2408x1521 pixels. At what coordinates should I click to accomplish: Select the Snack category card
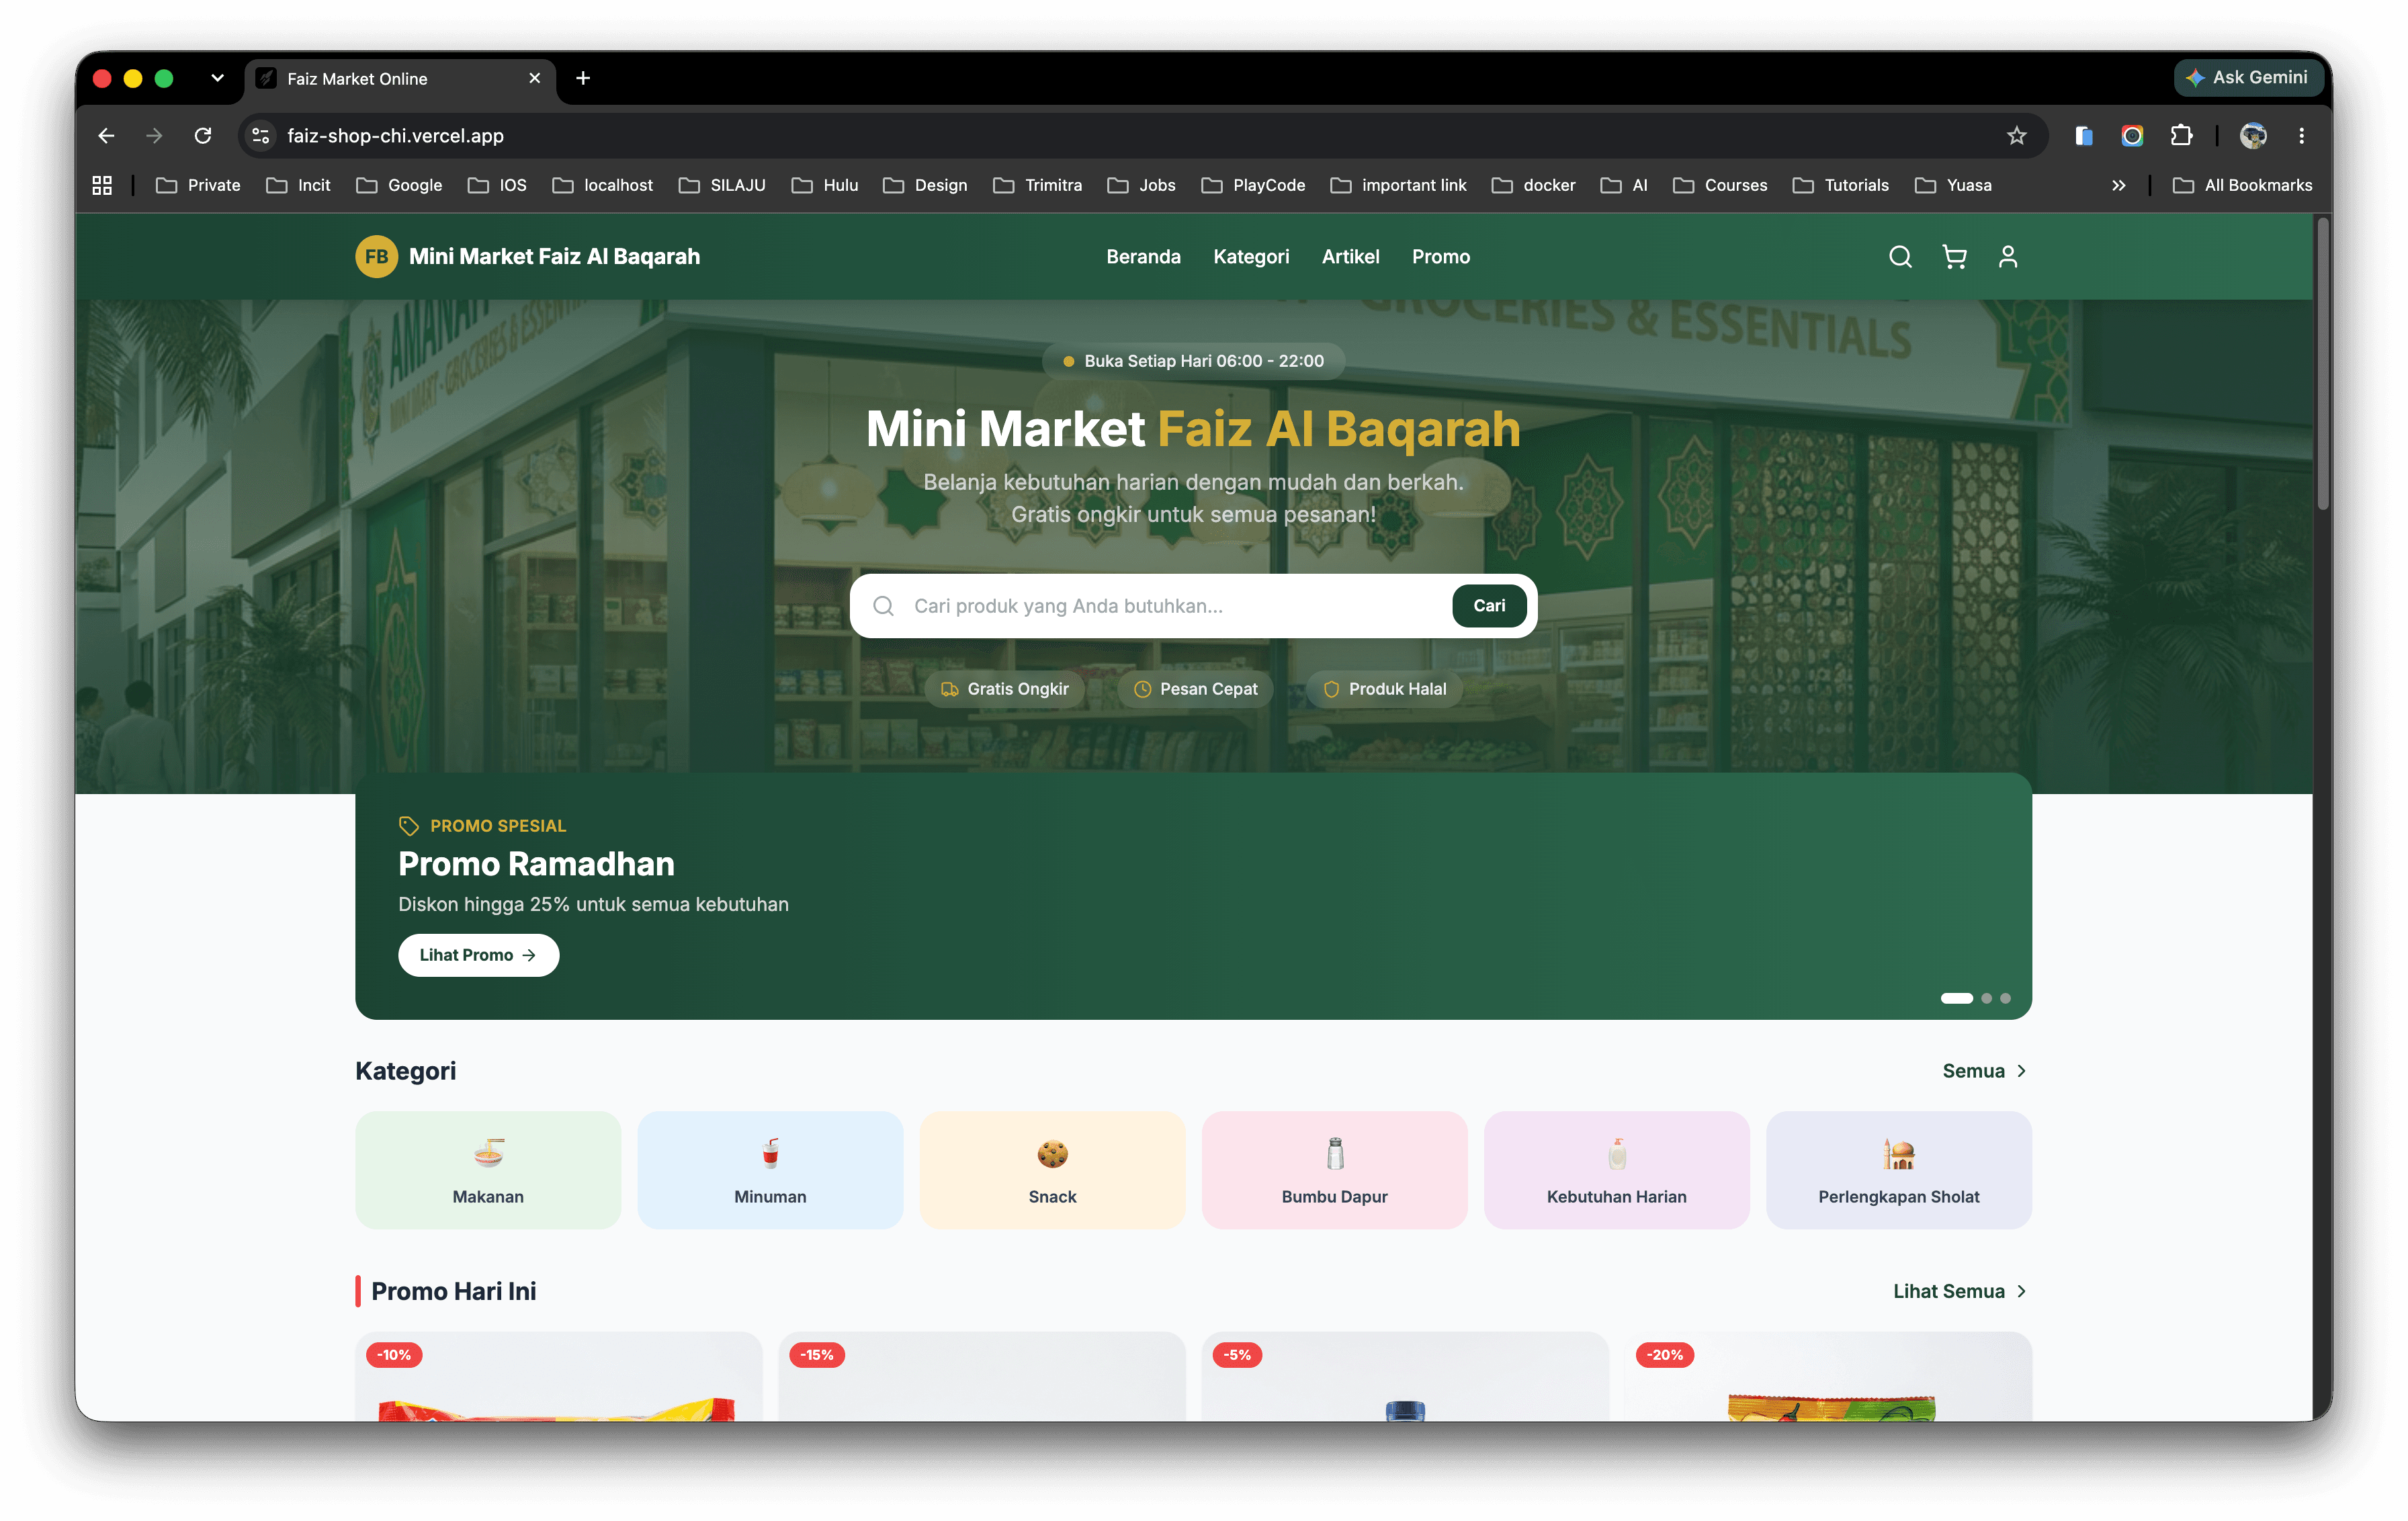click(1052, 1169)
